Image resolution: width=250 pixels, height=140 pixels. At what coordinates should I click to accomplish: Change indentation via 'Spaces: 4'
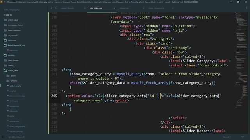[x=227, y=137]
